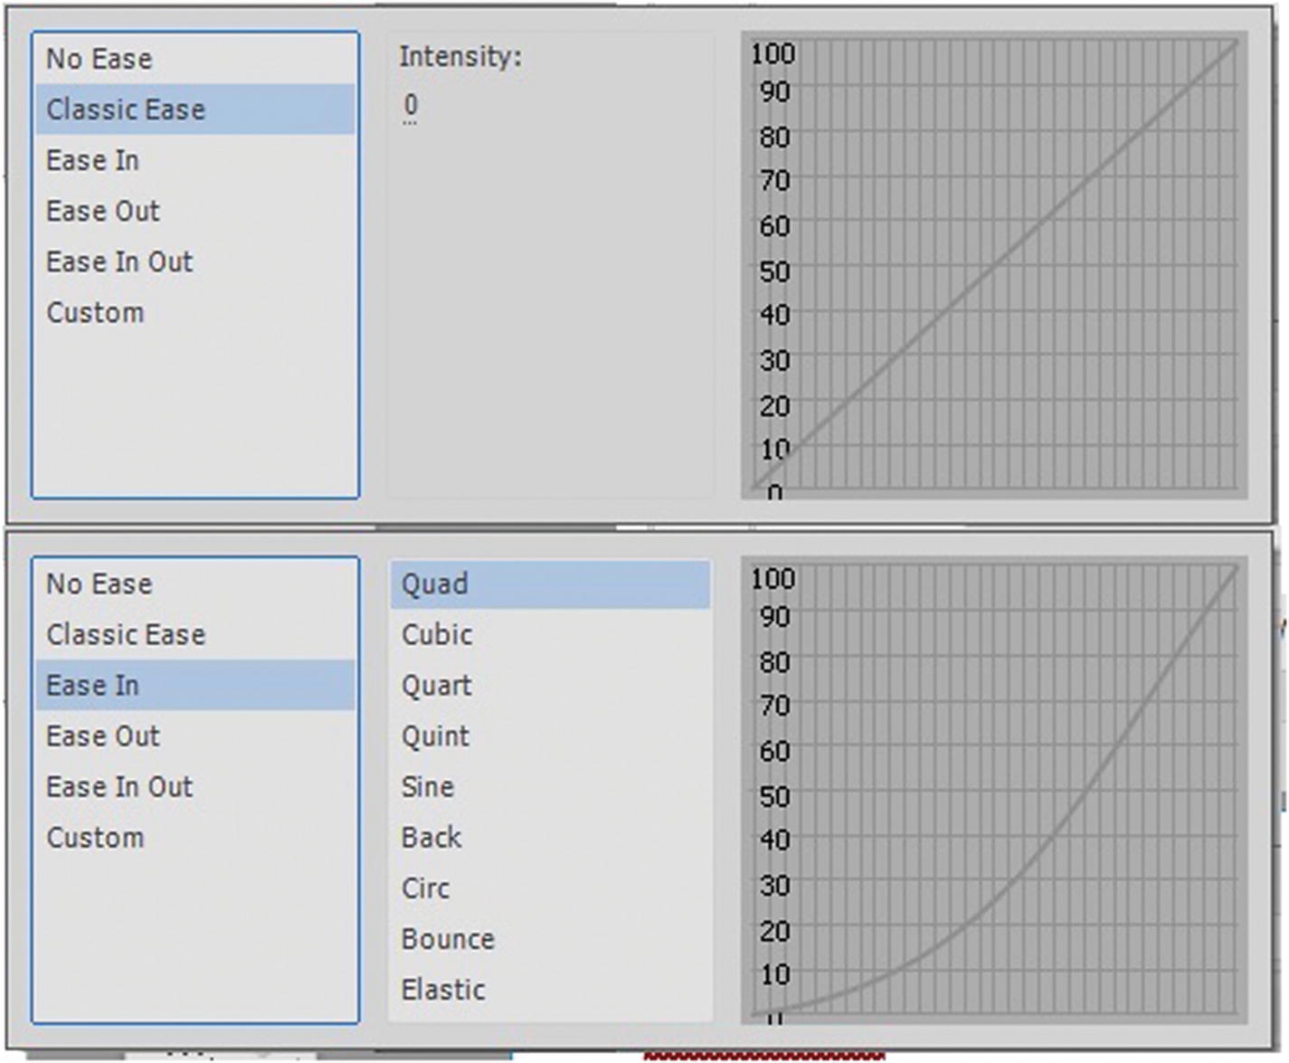The height and width of the screenshot is (1063, 1289).
Task: Click the highlighted Ease In category
Action: 93,686
